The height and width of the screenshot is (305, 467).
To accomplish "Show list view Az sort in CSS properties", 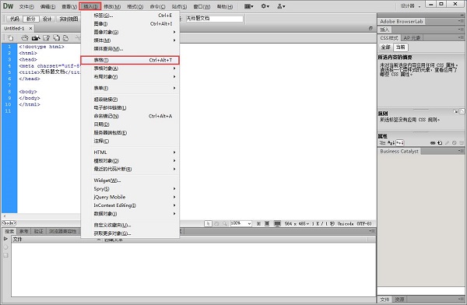I will [x=391, y=142].
